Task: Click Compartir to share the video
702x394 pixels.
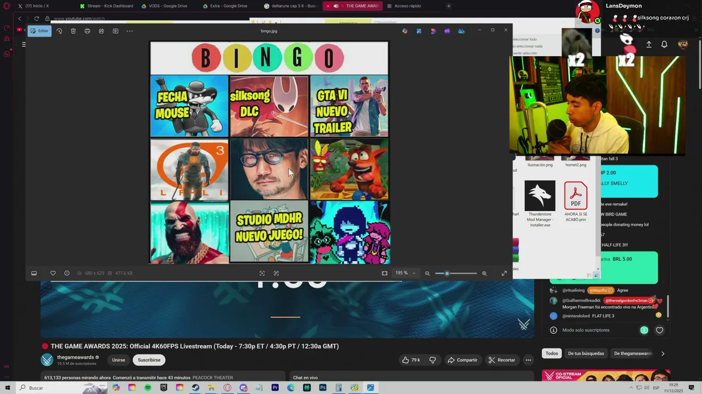Action: [x=462, y=360]
